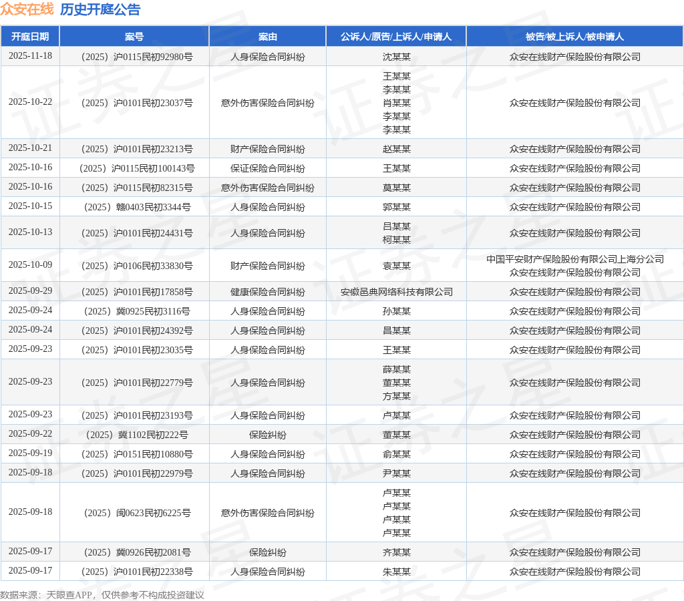The image size is (684, 601).
Task: Click the 被告/被上诉人/被申请人 column header
Action: pyautogui.click(x=574, y=37)
